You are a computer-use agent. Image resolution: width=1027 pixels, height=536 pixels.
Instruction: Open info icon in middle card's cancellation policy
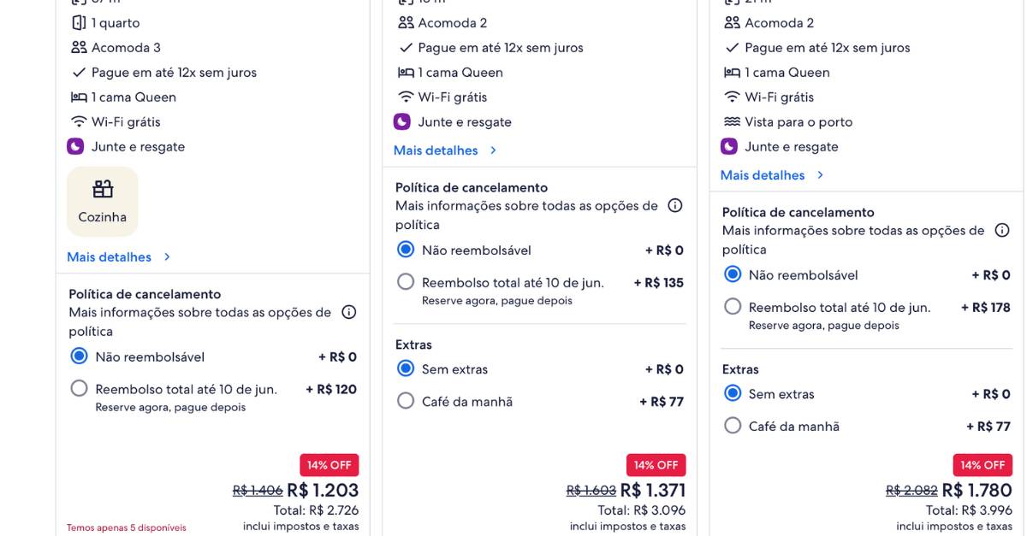click(x=675, y=205)
